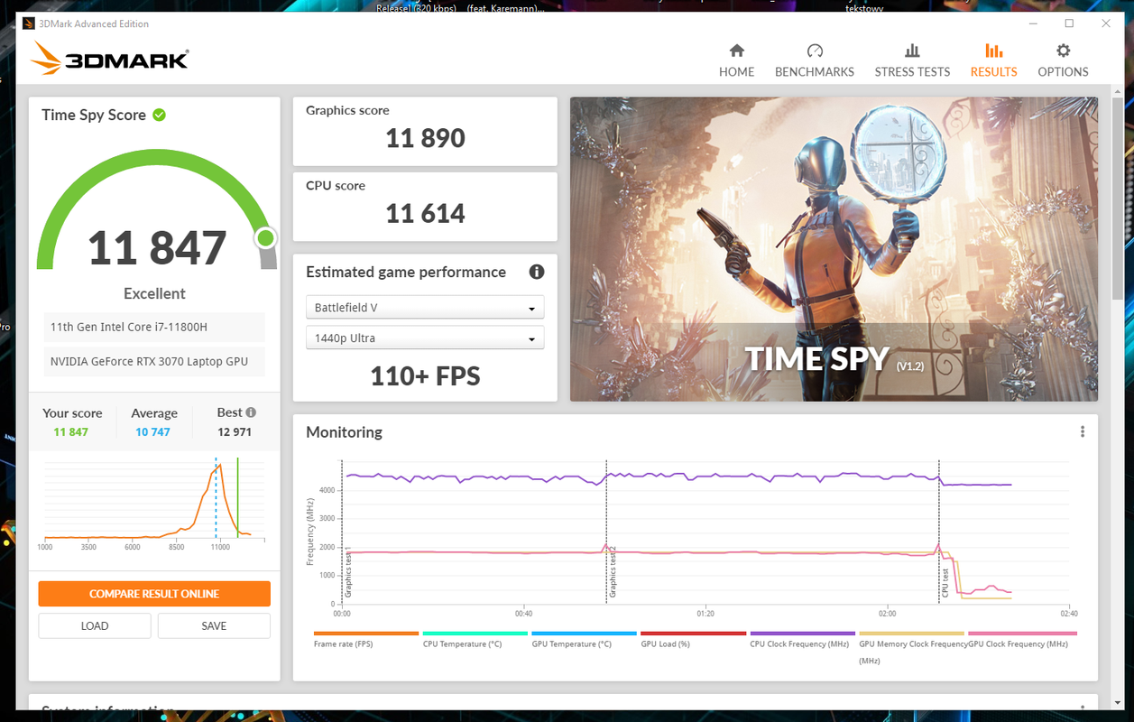Click the green validation checkmark by Time Spy Score
The image size is (1134, 722).
pyautogui.click(x=159, y=115)
